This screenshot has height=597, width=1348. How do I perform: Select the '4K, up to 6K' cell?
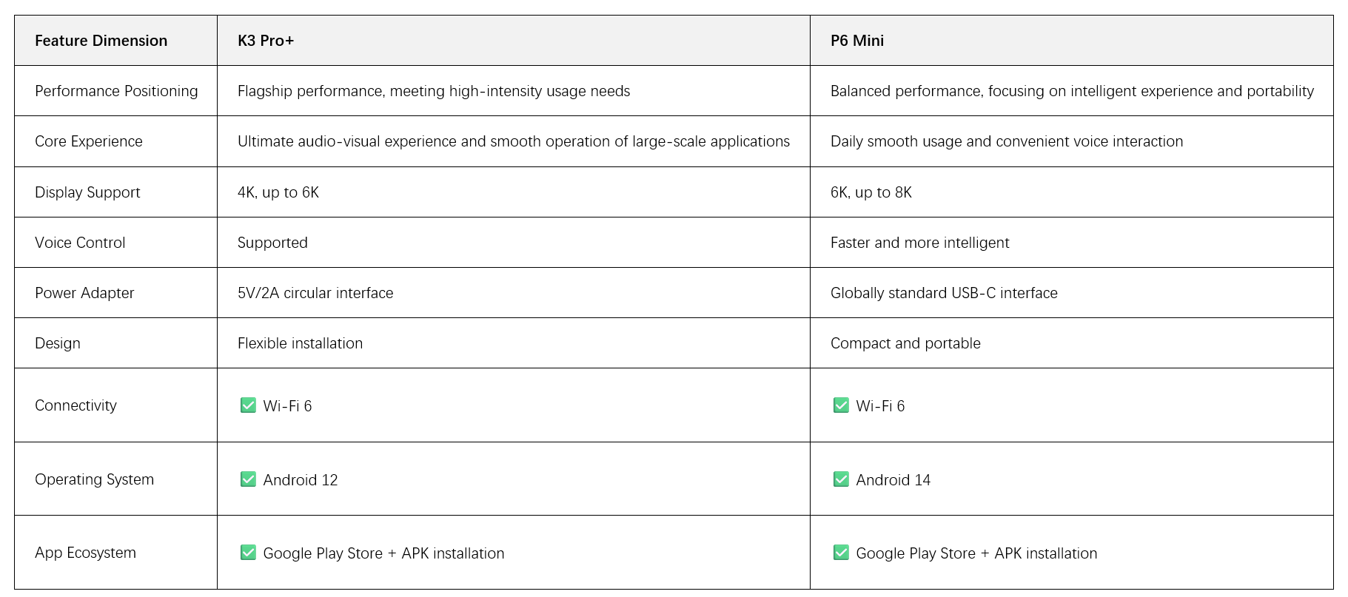click(278, 192)
